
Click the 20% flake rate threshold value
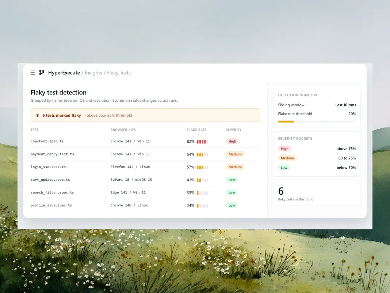click(x=352, y=114)
